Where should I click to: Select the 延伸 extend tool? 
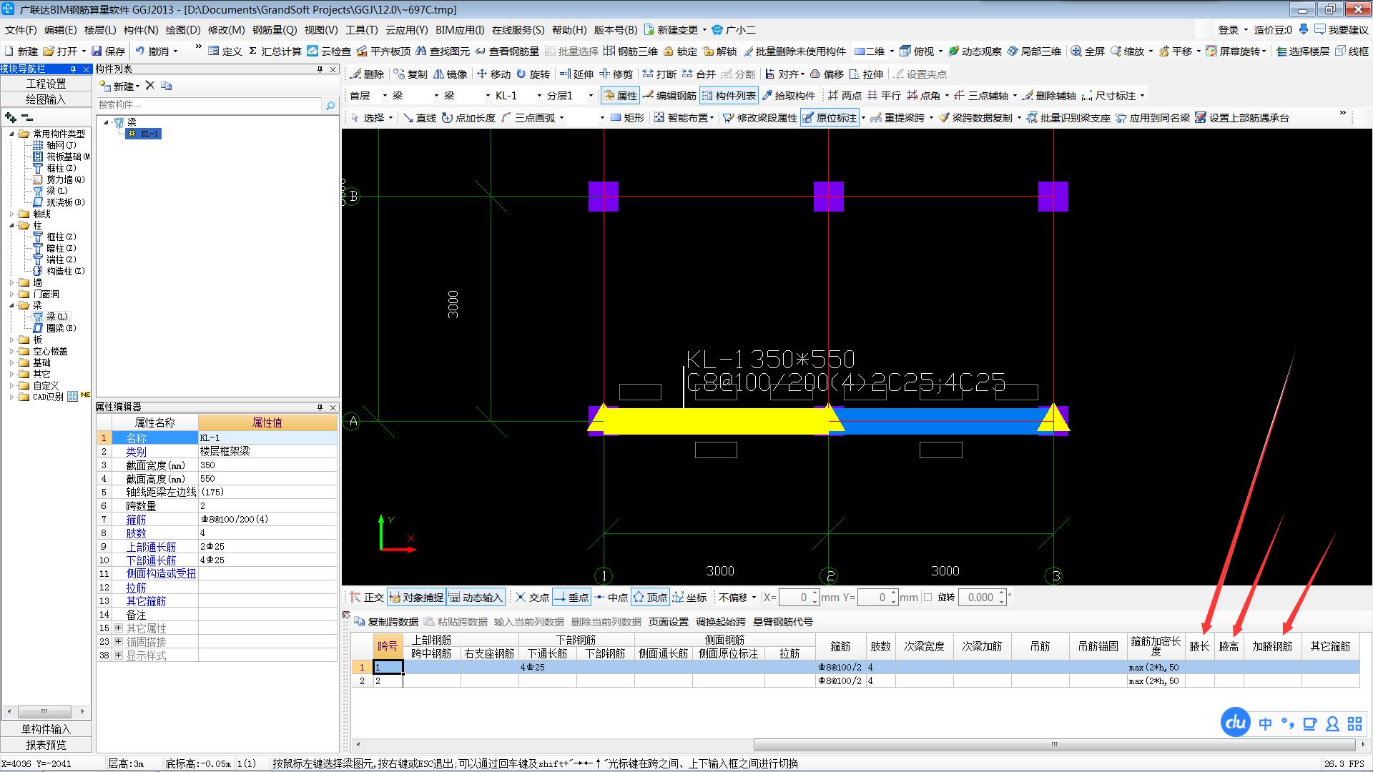pos(577,74)
